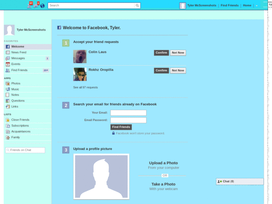
Task: Open Photos in the Apps list
Action: [28, 83]
